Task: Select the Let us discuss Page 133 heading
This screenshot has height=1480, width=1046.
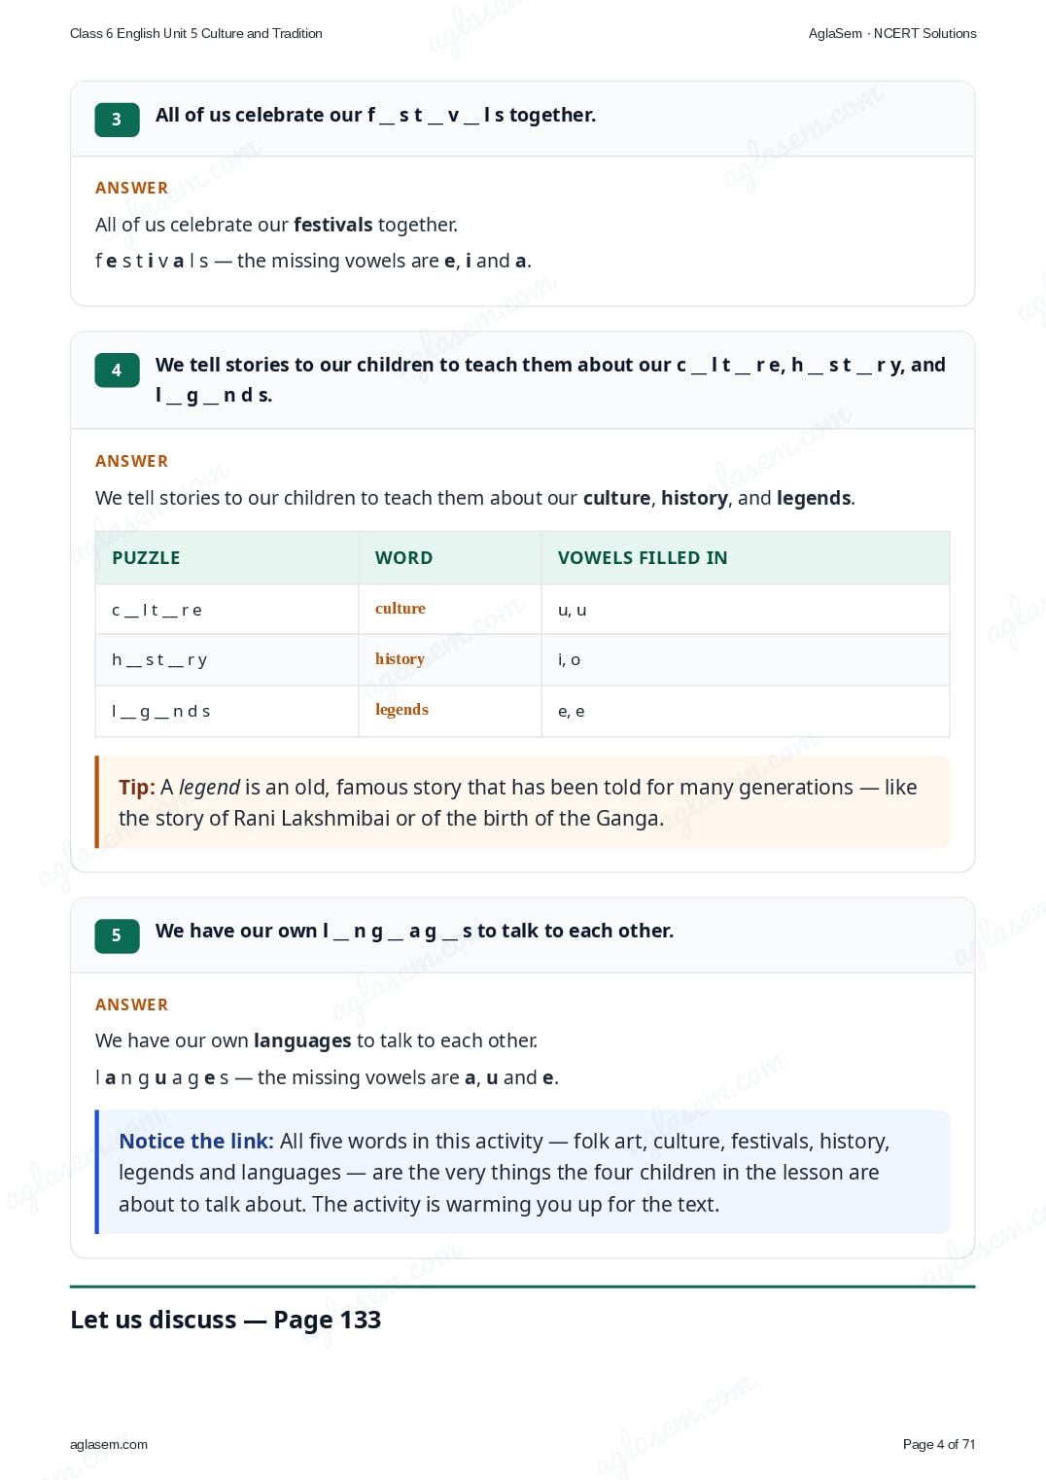Action: click(226, 1320)
